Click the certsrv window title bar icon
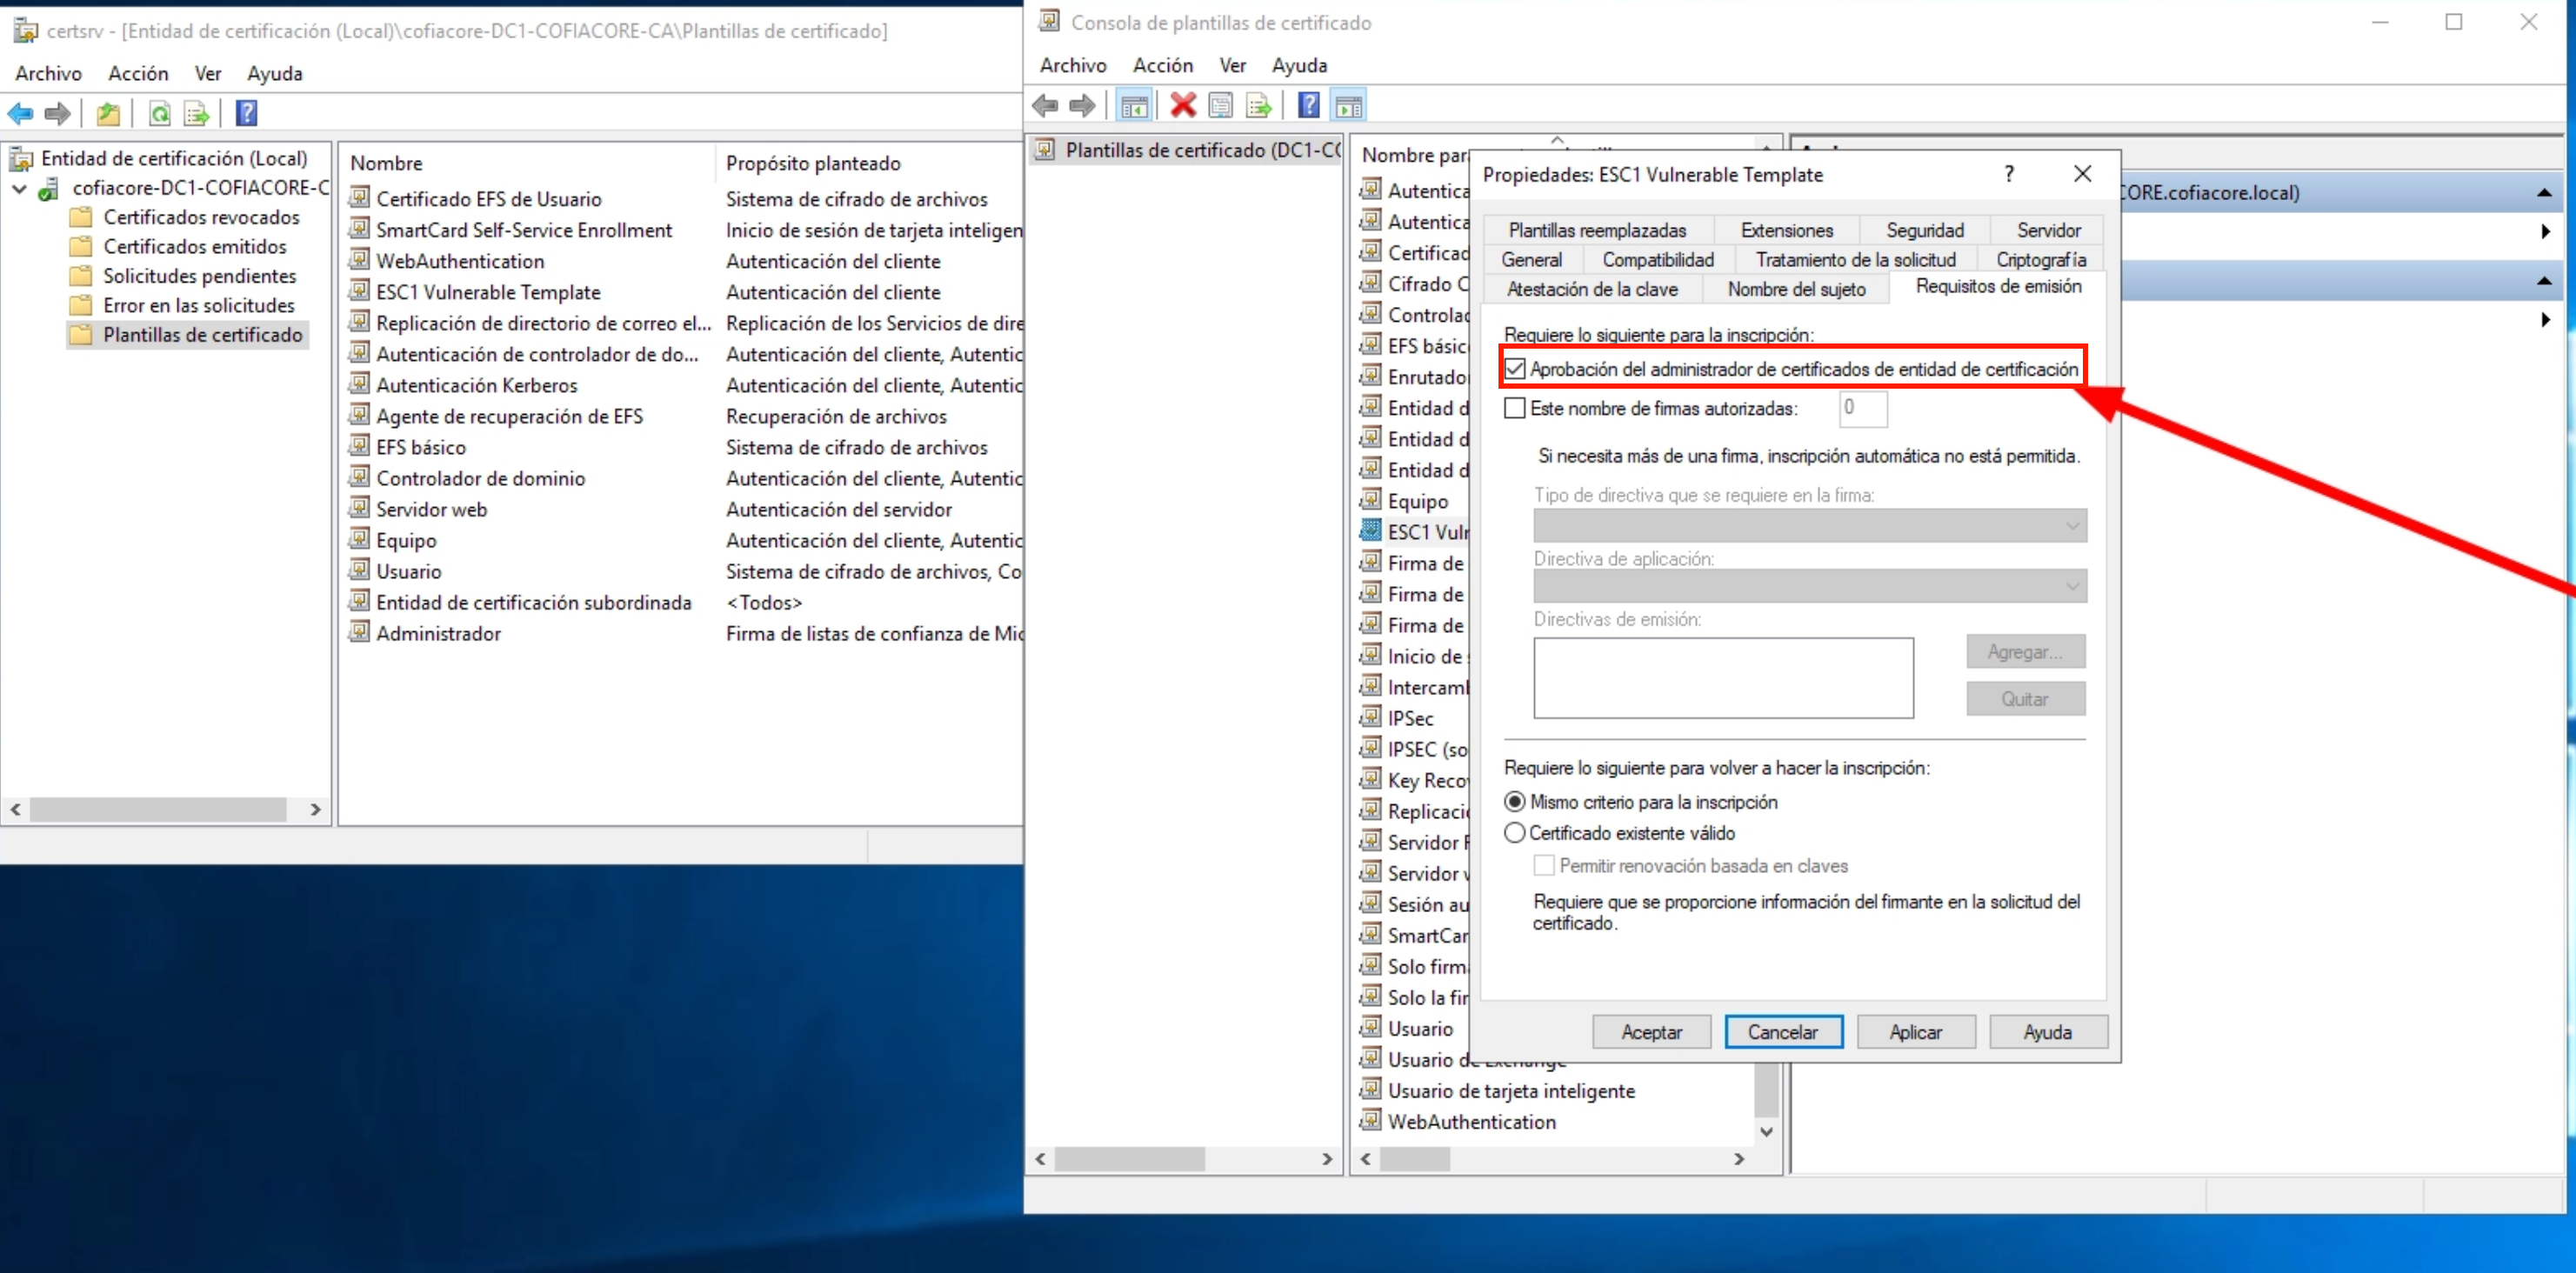The image size is (2576, 1273). point(25,31)
